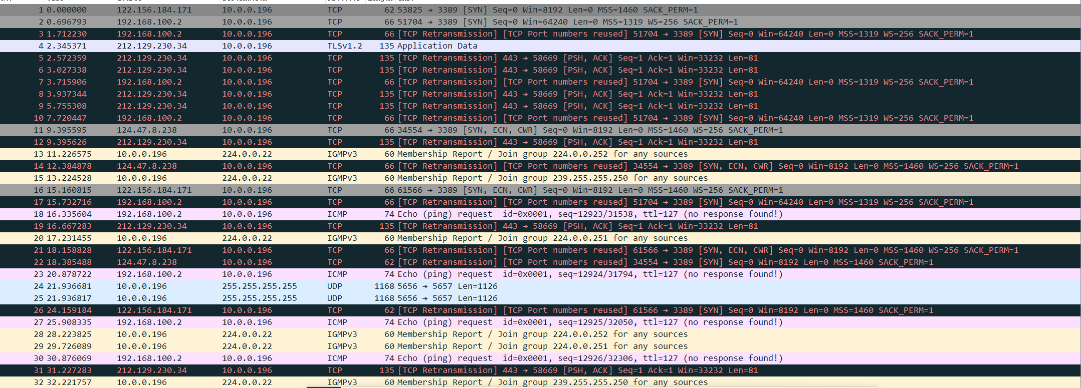Select the IGMPv3 report at time 32.221757
The height and width of the screenshot is (388, 1081).
point(540,382)
